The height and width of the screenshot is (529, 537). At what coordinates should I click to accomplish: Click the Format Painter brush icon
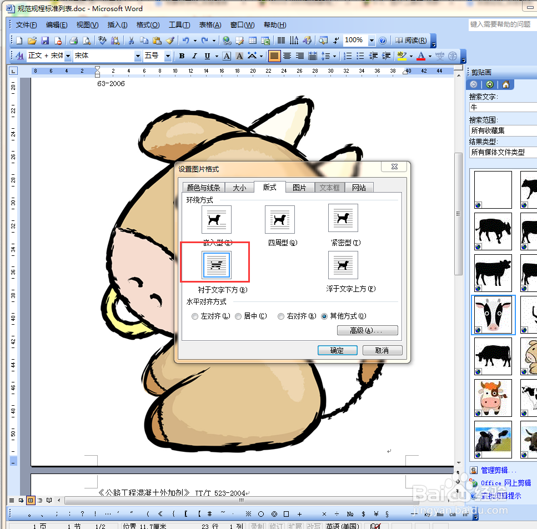(x=170, y=41)
